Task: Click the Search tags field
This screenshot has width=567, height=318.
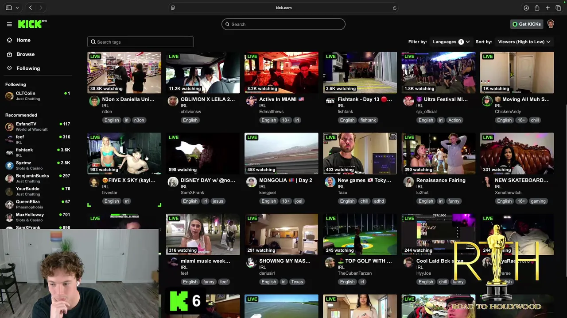Action: [x=140, y=42]
